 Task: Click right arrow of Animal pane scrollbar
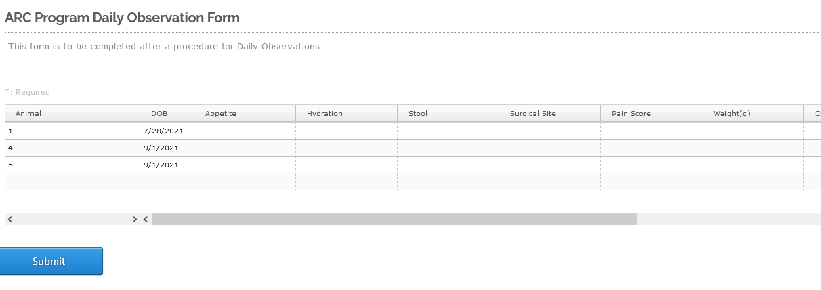[x=135, y=220]
